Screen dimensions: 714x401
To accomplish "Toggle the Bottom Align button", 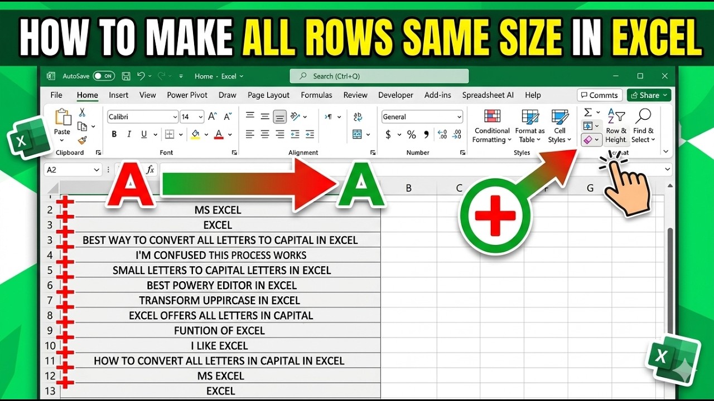I will click(280, 116).
